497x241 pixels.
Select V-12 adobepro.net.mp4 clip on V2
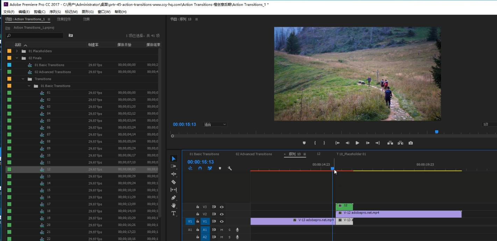399,214
